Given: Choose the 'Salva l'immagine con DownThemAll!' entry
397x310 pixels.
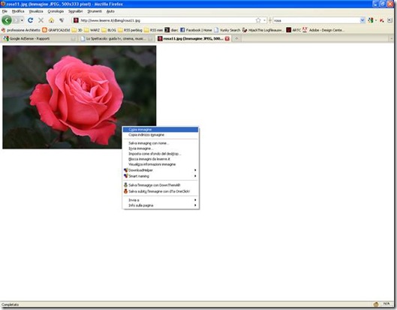Looking at the screenshot, I should tap(161, 185).
